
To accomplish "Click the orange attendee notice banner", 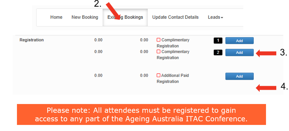I will click(x=141, y=114).
